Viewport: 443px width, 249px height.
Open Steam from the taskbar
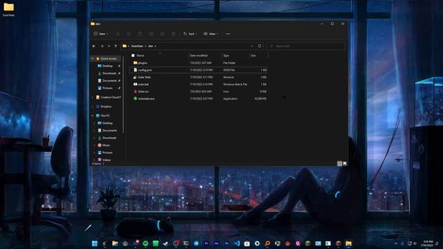(166, 243)
